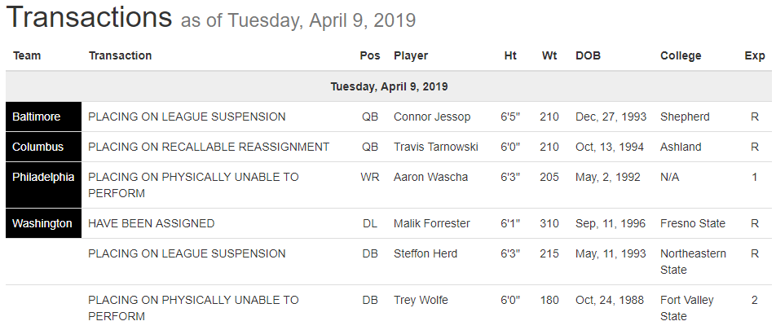Open Malik Forrester player entry
This screenshot has width=776, height=330.
[432, 223]
